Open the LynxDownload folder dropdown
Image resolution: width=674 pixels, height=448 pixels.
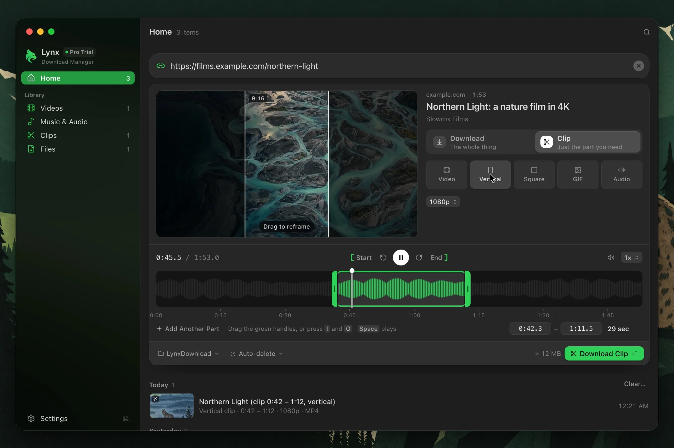(188, 354)
